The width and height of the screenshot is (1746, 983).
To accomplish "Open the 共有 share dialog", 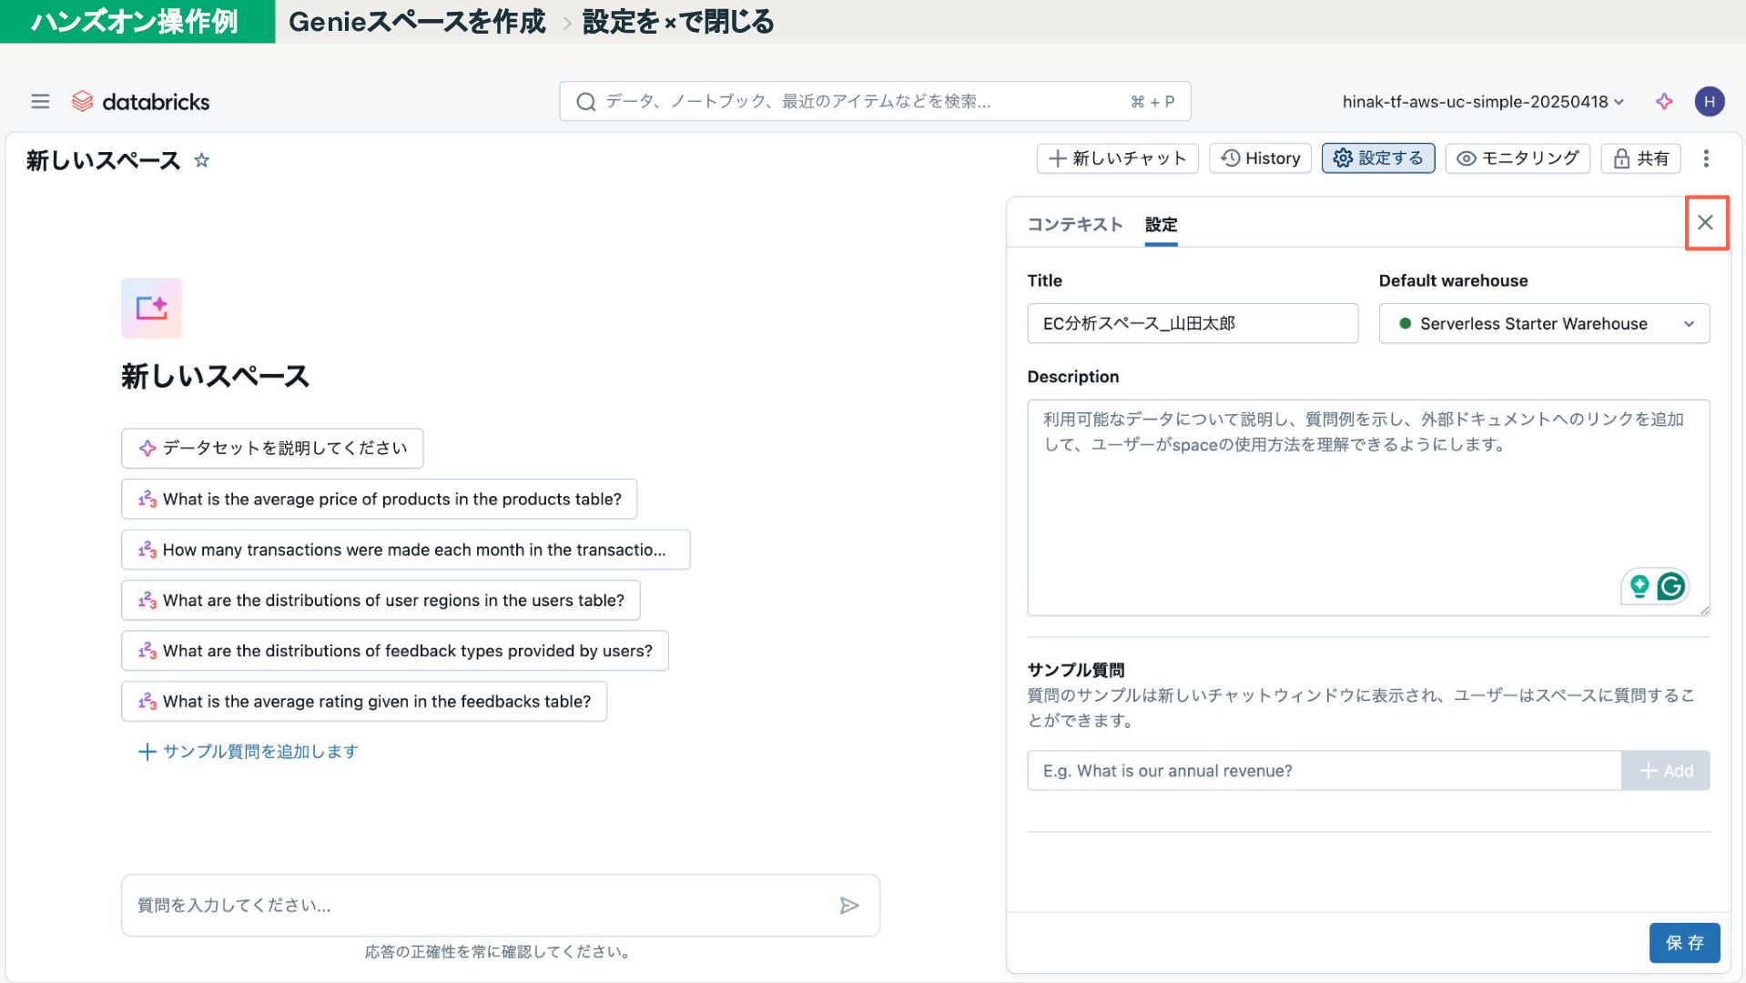I will (1640, 158).
